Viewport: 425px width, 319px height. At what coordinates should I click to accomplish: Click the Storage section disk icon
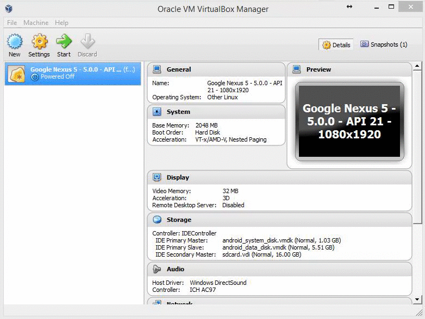tap(157, 219)
